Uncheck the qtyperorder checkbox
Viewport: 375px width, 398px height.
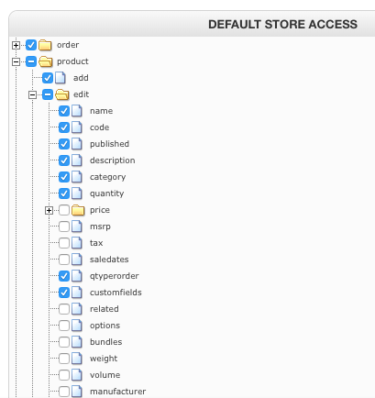[x=64, y=276]
